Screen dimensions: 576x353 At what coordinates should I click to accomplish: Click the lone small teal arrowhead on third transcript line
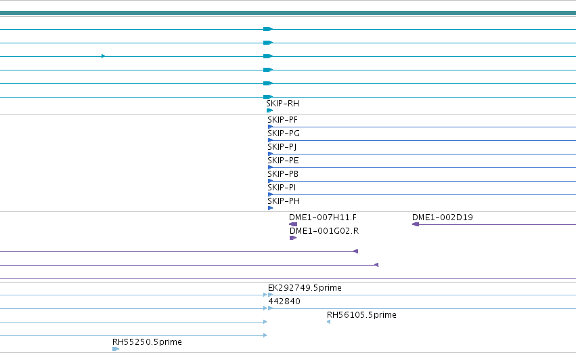tap(104, 56)
